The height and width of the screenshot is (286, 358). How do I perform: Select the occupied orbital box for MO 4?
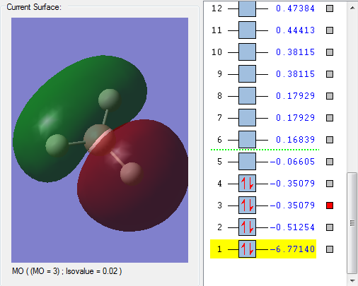point(247,183)
